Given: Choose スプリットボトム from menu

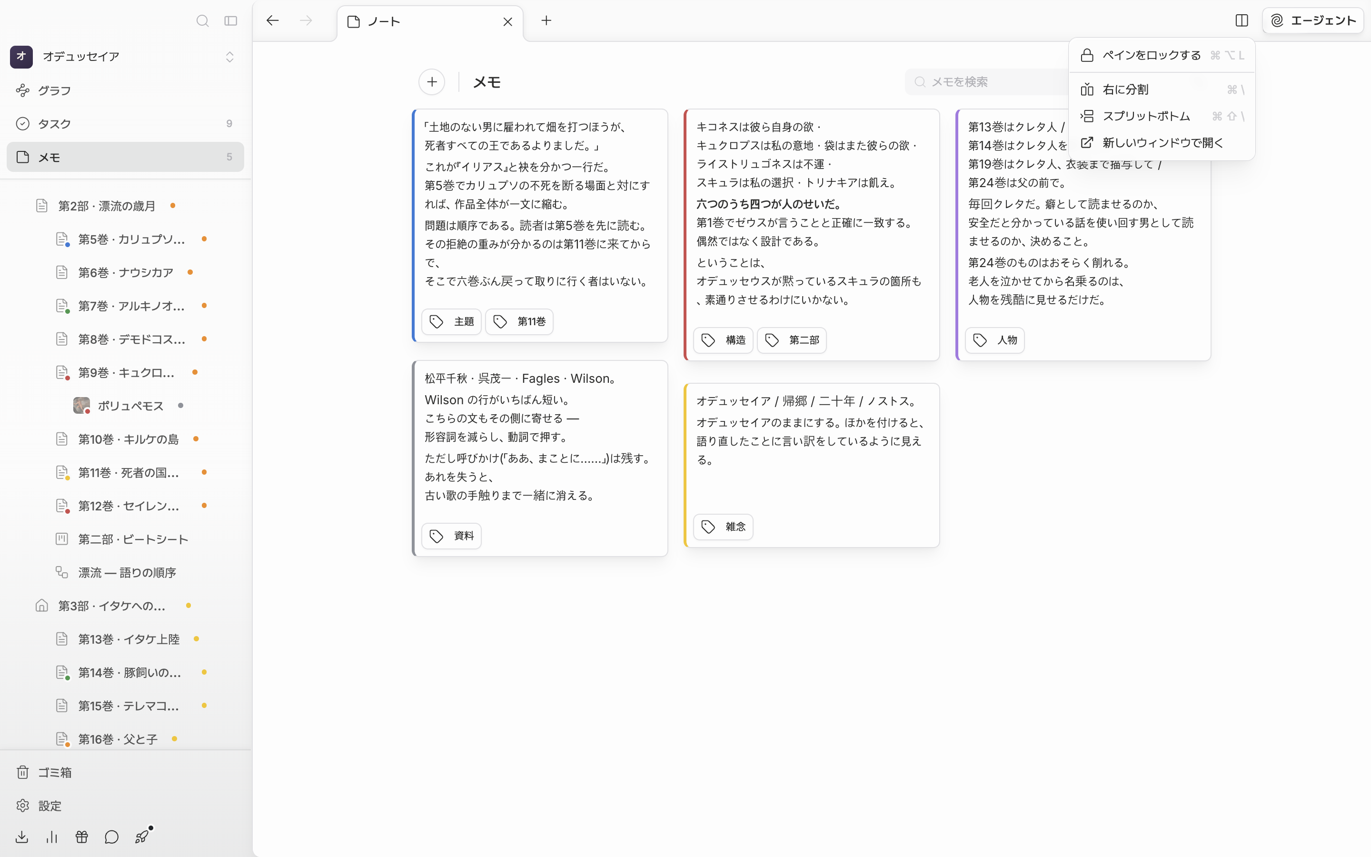Looking at the screenshot, I should [1162, 116].
